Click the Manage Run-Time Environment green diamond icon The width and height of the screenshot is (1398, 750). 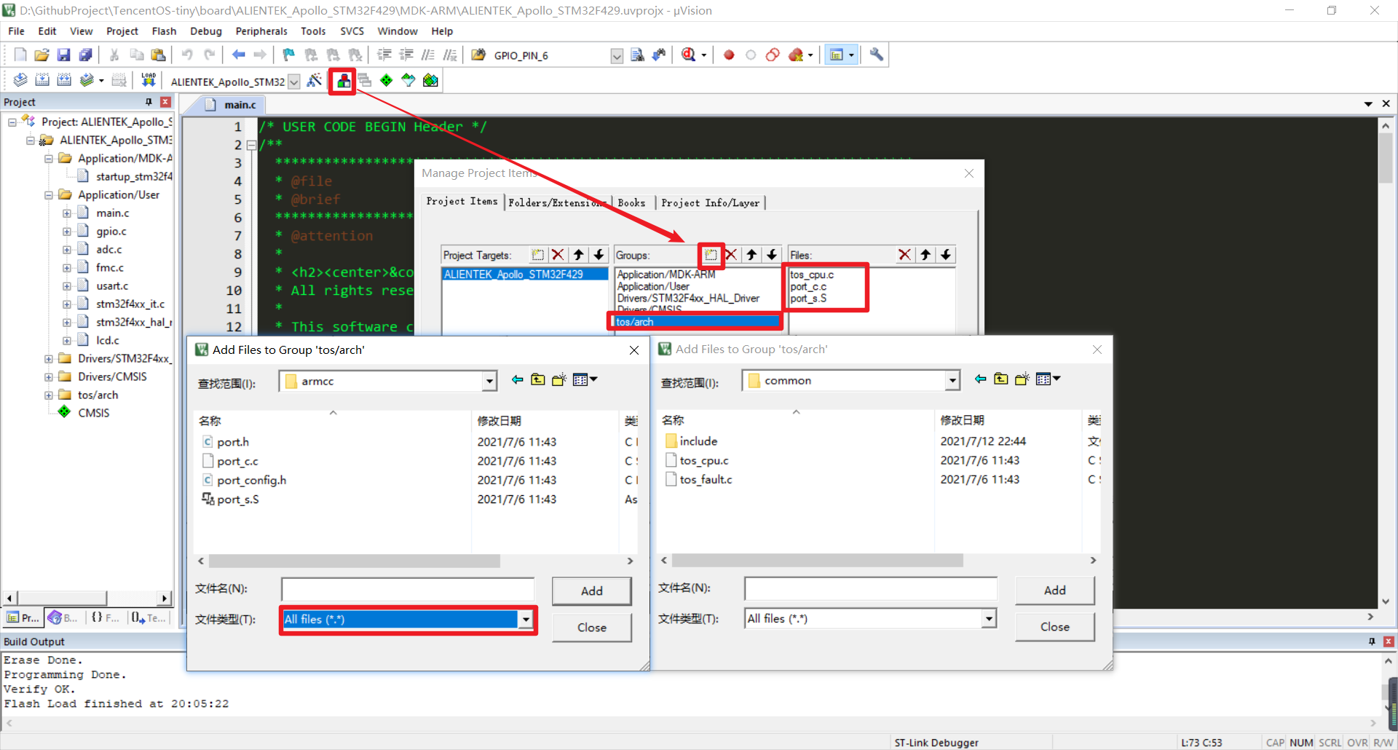(387, 80)
